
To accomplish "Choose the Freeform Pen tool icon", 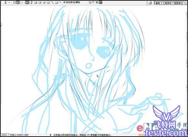I will 31,2.
